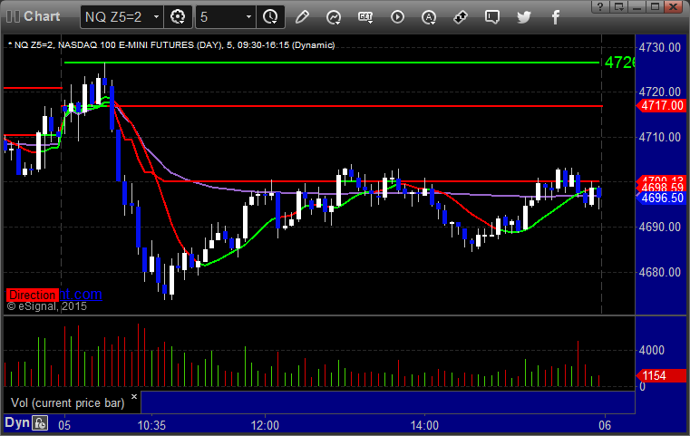The image size is (690, 436).
Task: Click the chart title NQ Z5=2 NASDAQ 100 text
Action: [x=171, y=45]
